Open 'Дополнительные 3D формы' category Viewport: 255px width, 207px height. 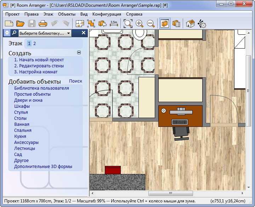pyautogui.click(x=43, y=167)
